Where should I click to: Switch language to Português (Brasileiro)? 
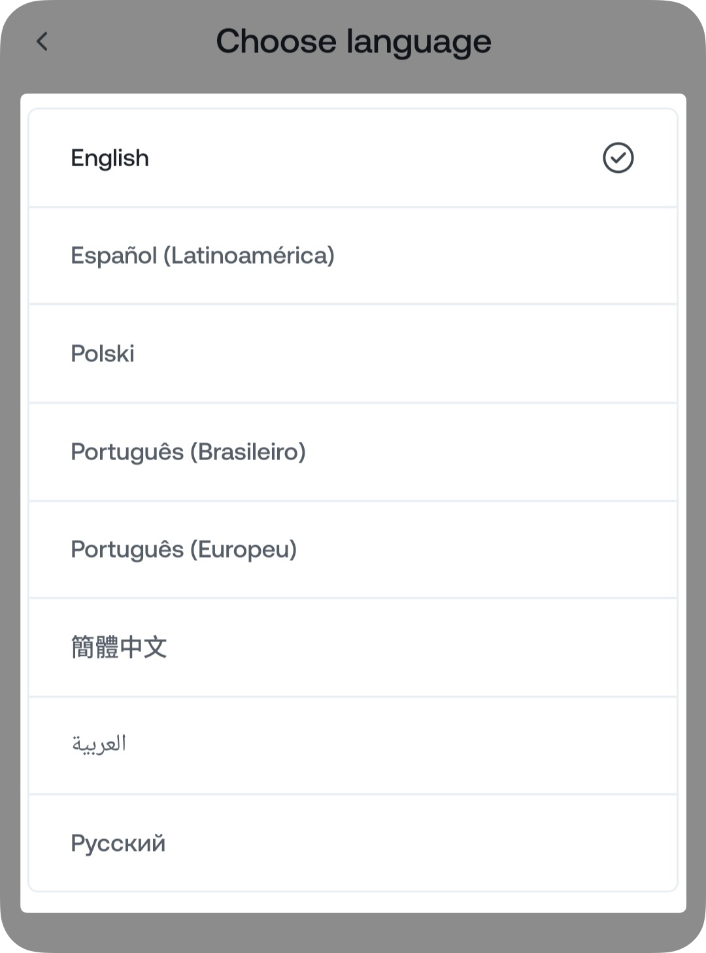[x=188, y=452]
